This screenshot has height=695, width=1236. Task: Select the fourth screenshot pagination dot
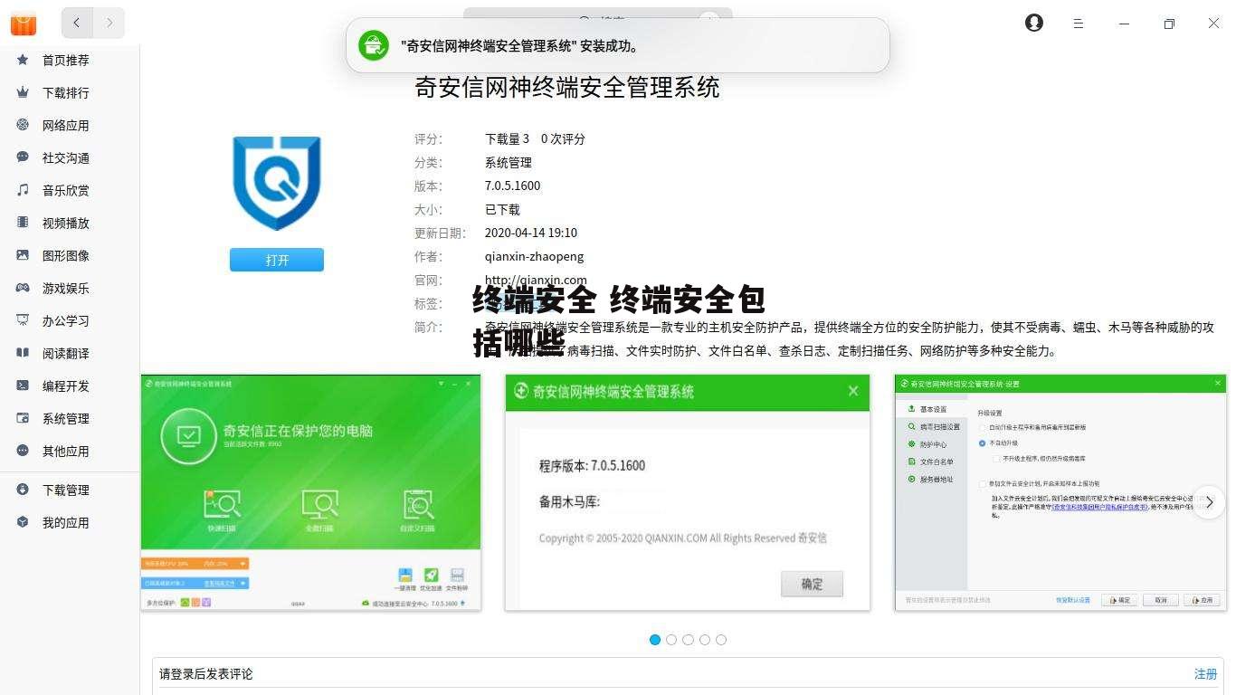705,640
